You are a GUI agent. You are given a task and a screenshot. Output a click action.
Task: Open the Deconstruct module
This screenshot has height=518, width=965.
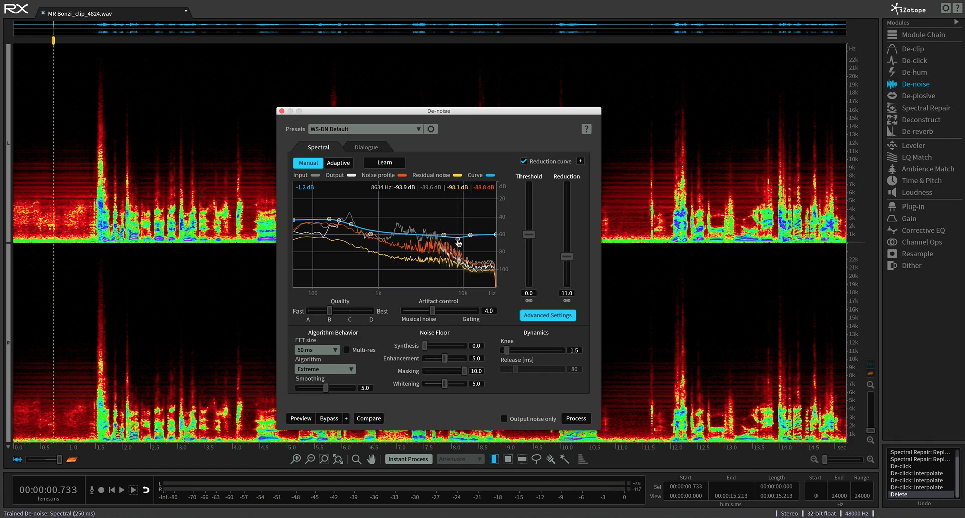click(x=920, y=120)
